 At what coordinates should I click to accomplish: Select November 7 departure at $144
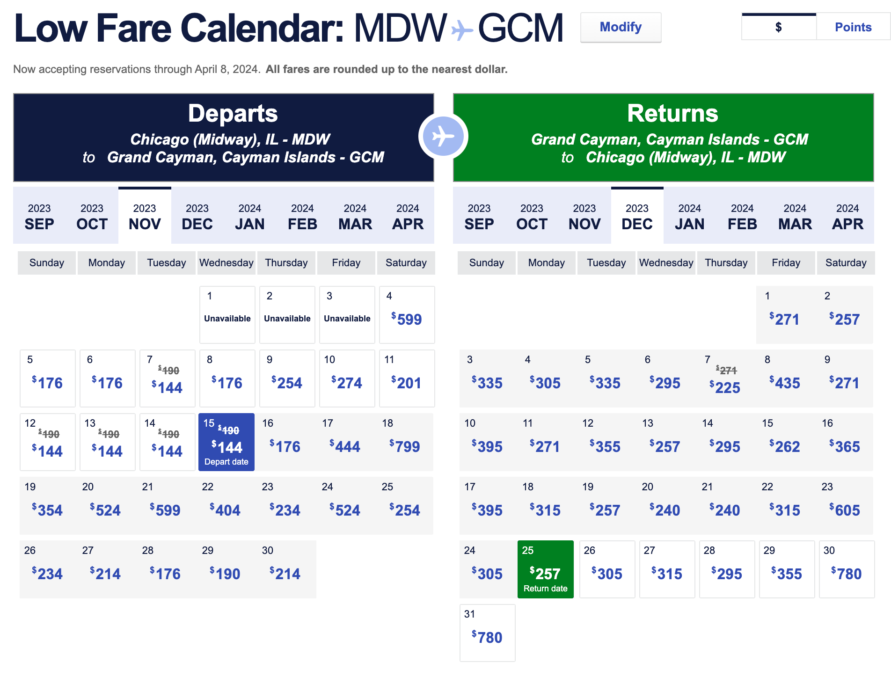click(167, 379)
